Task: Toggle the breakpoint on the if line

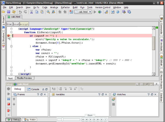Action: tap(9, 36)
